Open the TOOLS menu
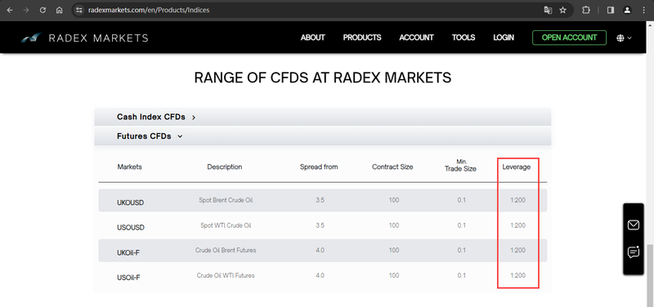This screenshot has width=654, height=307. point(464,38)
